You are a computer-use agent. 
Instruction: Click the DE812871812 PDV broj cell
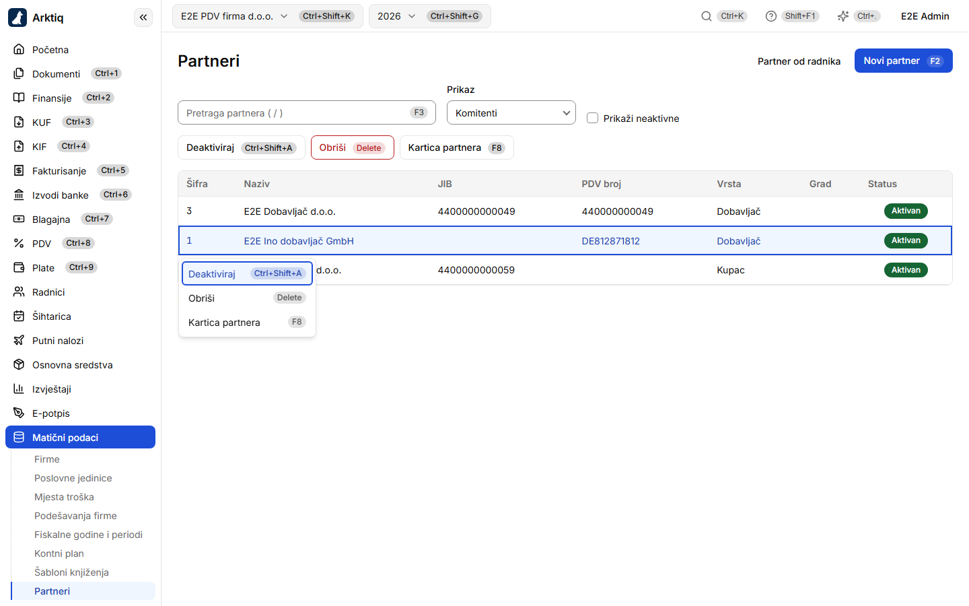click(610, 241)
